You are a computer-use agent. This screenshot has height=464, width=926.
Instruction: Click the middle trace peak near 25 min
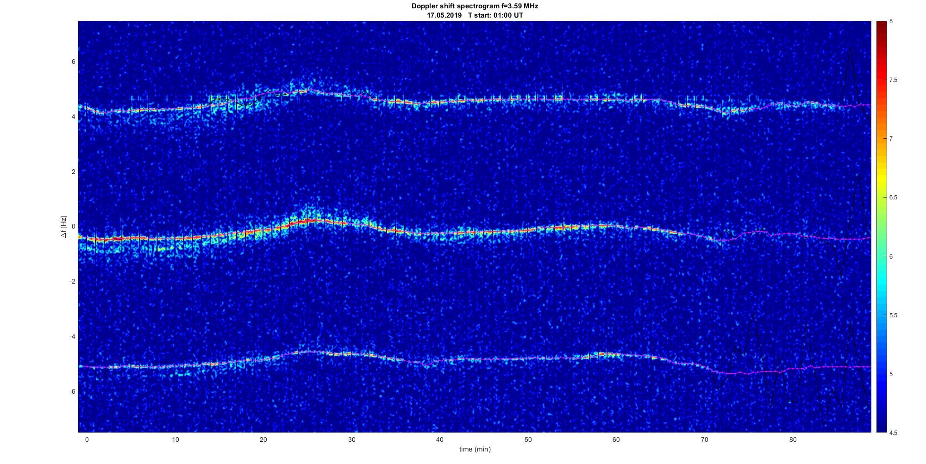pyautogui.click(x=310, y=221)
